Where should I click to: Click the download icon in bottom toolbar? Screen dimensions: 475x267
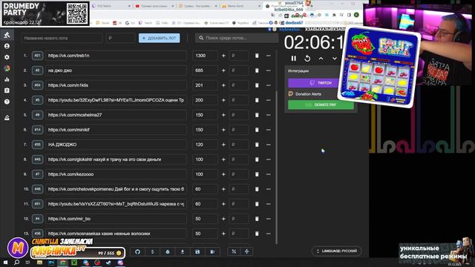[x=183, y=252]
